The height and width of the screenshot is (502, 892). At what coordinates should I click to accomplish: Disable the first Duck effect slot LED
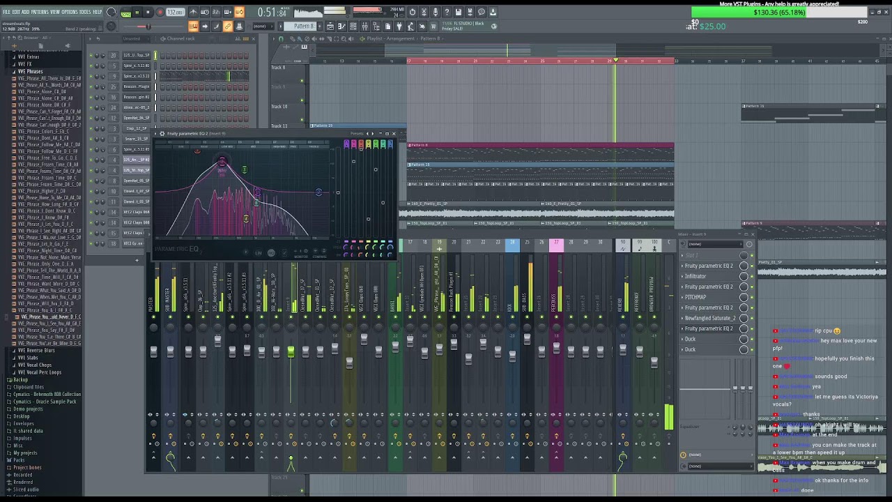pos(752,339)
